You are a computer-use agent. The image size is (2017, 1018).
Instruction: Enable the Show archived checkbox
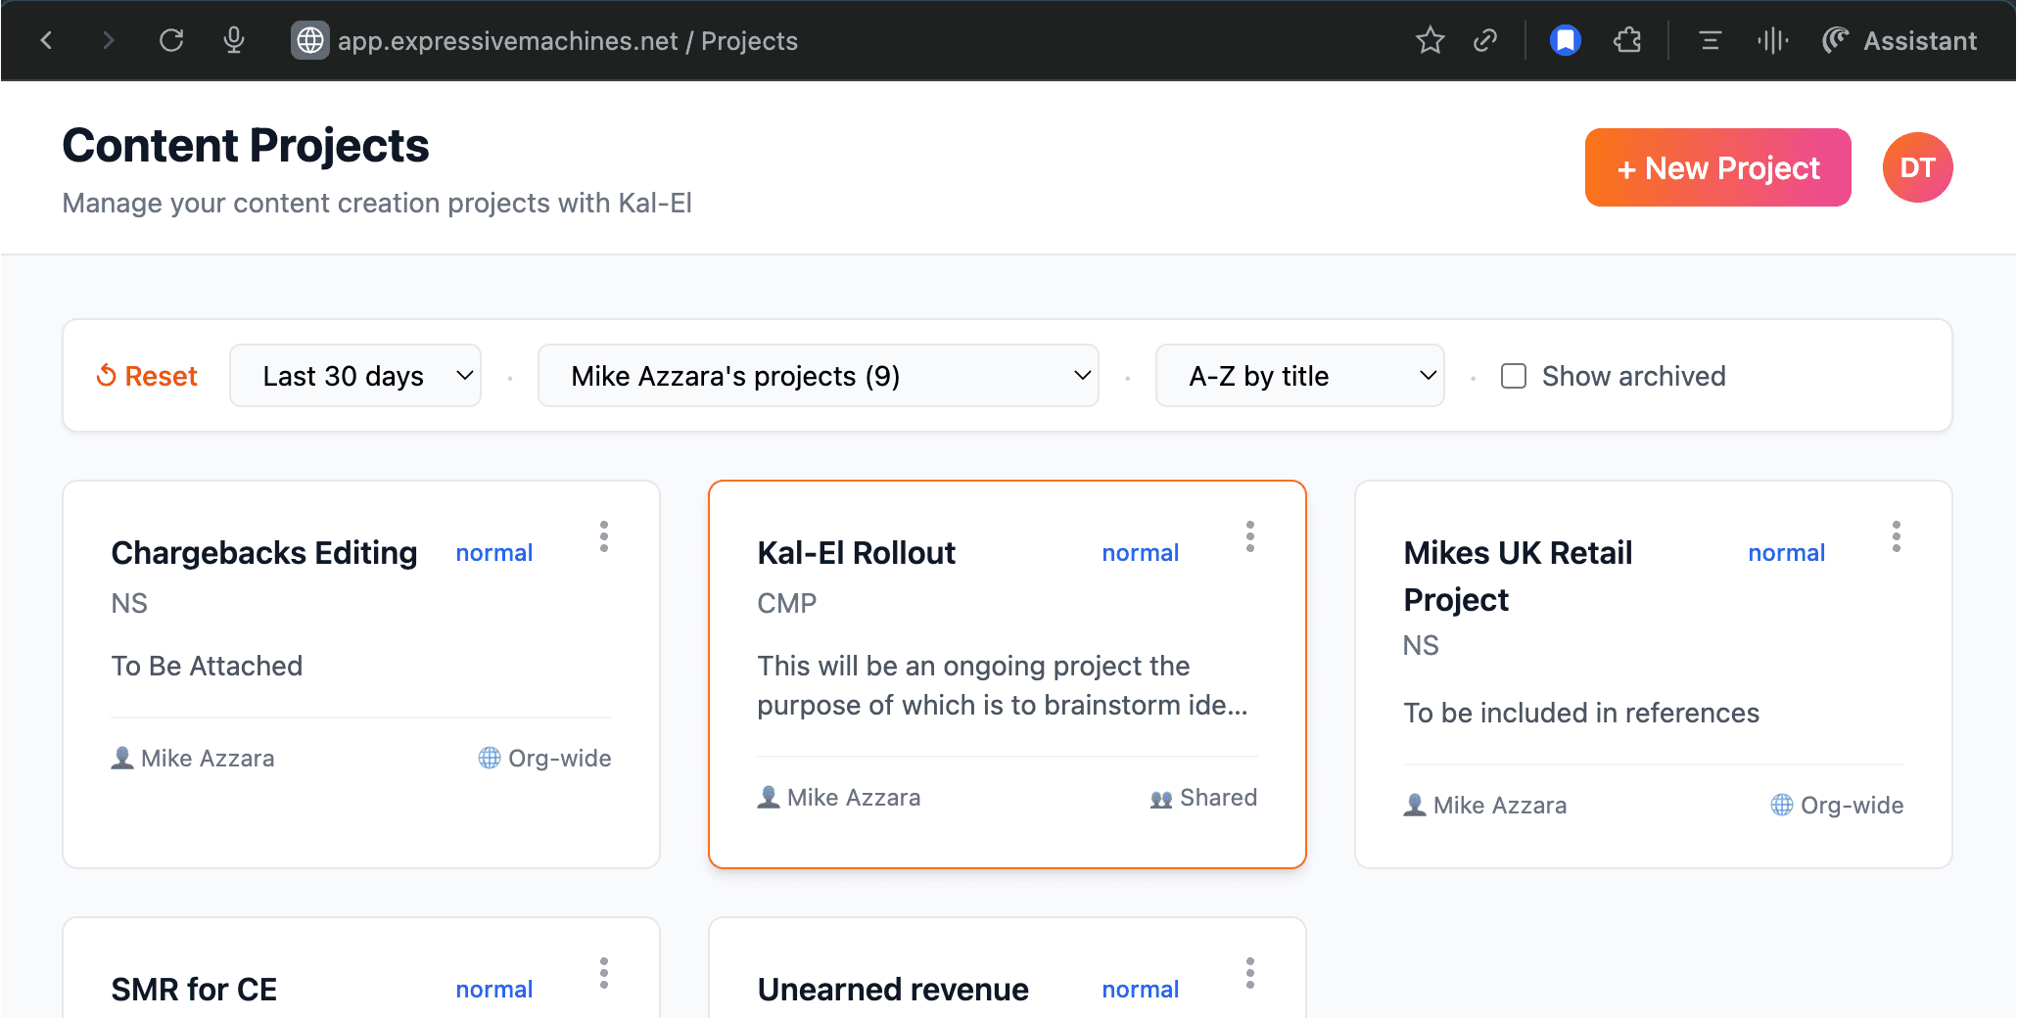[x=1514, y=375]
